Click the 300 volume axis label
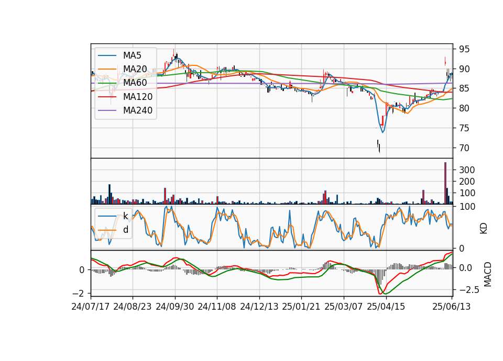The height and width of the screenshot is (361, 503). [467, 170]
